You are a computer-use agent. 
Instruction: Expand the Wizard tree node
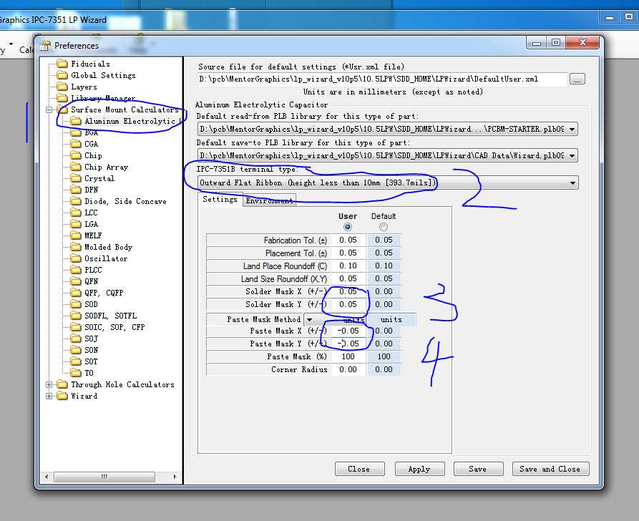[49, 396]
